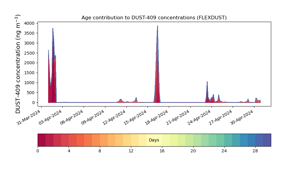Click x-axis date label "18-Apr-2024"
This screenshot has width=301, height=181.
pos(157,117)
